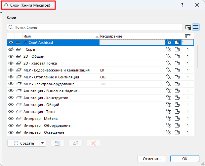The height and width of the screenshot is (166, 205).
Task: Toggle lock on 'MEP - Отопление и Вентиляция'
Action: click(169, 77)
